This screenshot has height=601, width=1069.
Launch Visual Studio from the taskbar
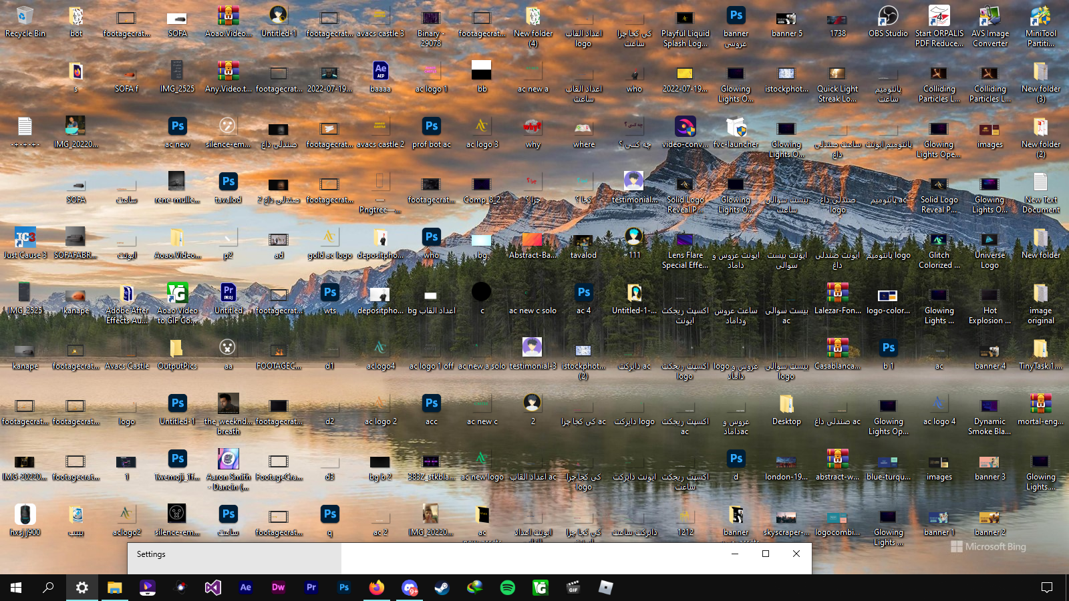click(x=212, y=588)
